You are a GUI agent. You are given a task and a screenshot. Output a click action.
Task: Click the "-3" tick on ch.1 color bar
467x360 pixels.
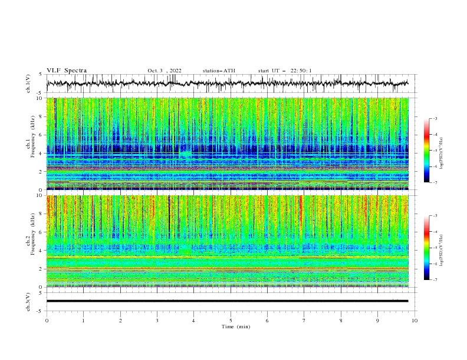tap(435, 118)
